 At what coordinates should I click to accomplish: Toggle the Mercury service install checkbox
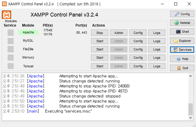(11, 58)
